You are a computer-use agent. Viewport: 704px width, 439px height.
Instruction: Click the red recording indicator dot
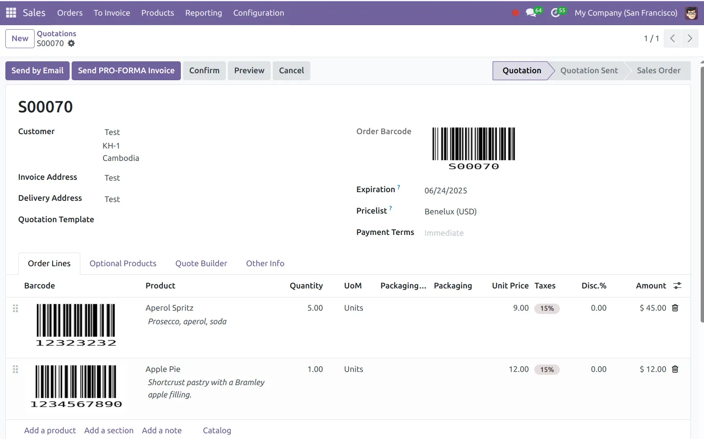pyautogui.click(x=515, y=13)
